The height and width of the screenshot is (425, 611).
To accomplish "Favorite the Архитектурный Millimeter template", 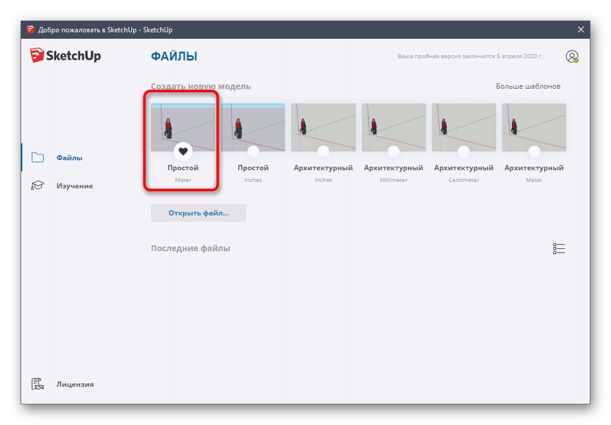I will tap(394, 152).
